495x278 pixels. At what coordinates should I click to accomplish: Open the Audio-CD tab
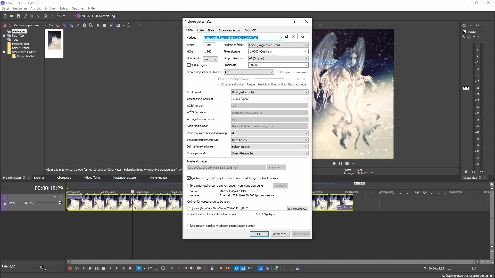pos(250,30)
